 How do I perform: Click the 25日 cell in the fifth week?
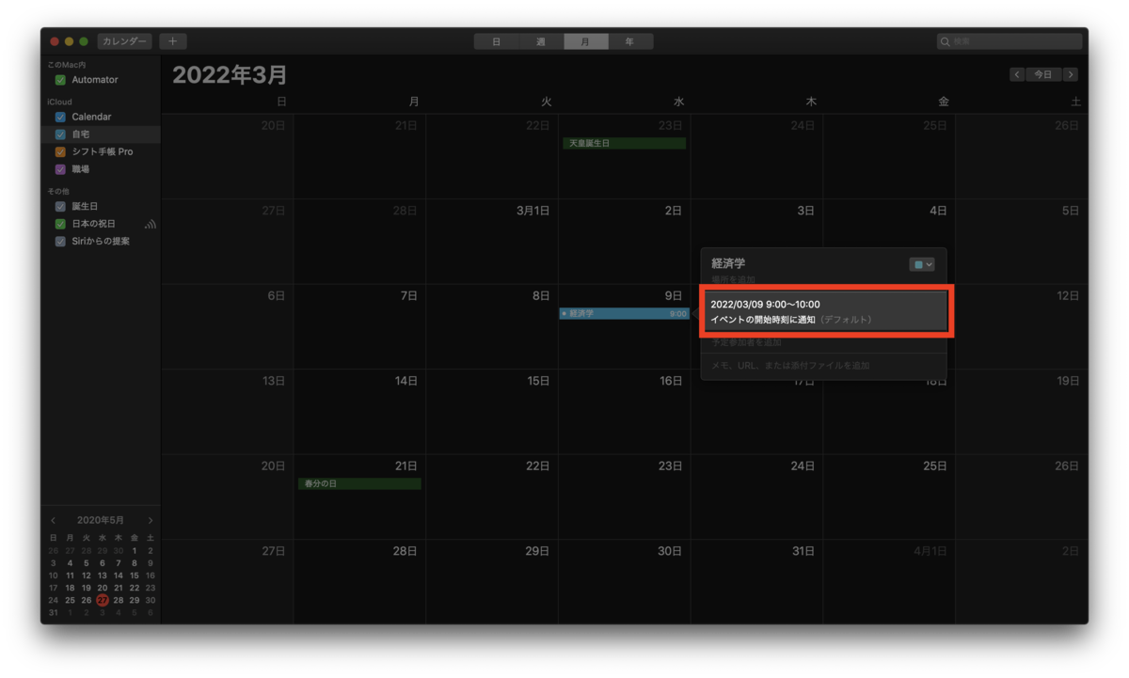[x=890, y=497]
